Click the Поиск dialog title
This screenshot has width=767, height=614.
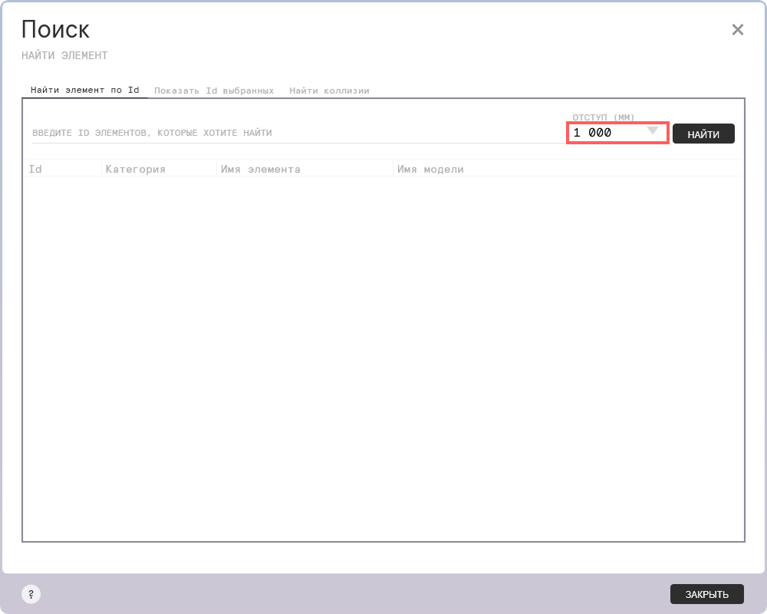point(55,30)
